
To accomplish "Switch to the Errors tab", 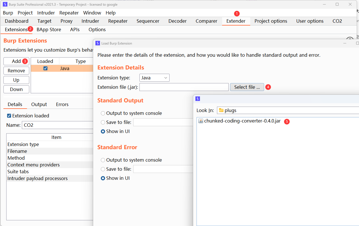I will pos(62,104).
